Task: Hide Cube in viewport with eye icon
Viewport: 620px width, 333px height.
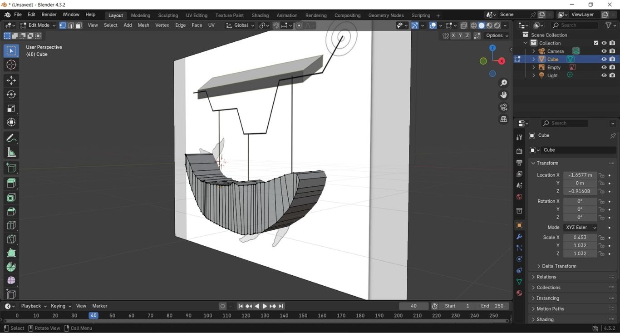Action: point(604,60)
